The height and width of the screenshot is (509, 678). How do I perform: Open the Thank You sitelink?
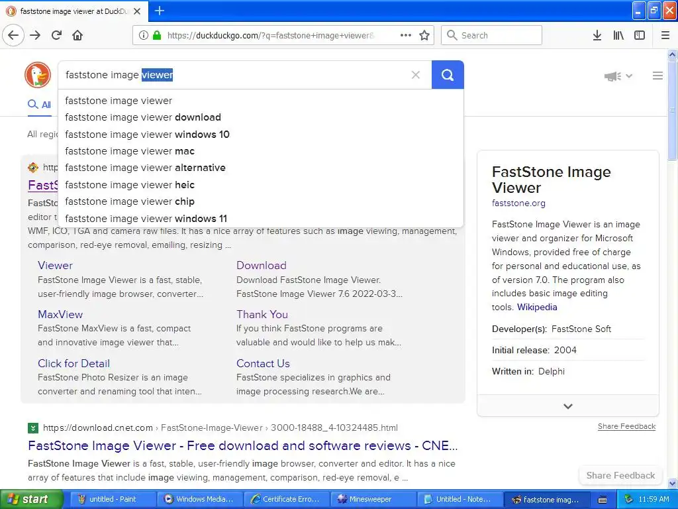pos(262,314)
